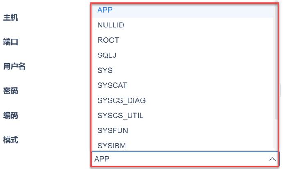This screenshot has height=169, width=287.
Task: Choose NULLID from the schema list
Action: (x=111, y=25)
